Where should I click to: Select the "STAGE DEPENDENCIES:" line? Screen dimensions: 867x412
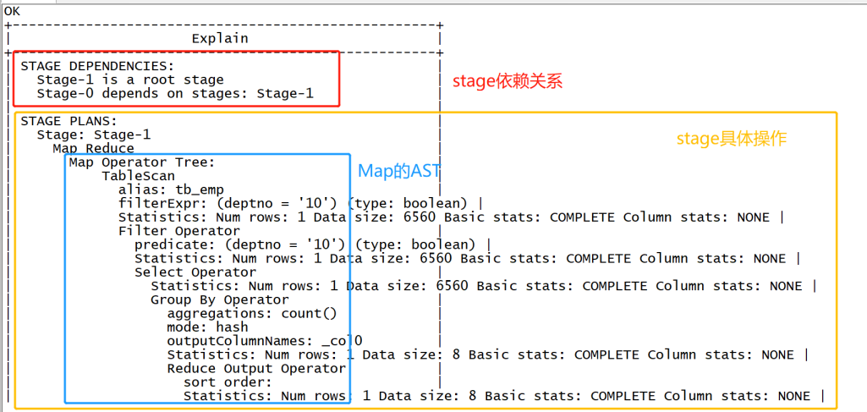point(97,66)
